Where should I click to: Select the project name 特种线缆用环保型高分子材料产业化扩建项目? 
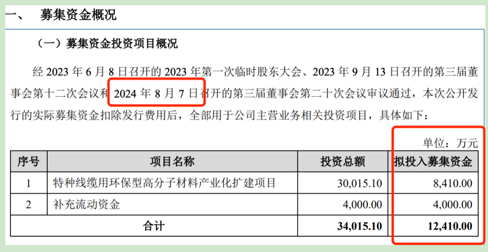coord(164,183)
